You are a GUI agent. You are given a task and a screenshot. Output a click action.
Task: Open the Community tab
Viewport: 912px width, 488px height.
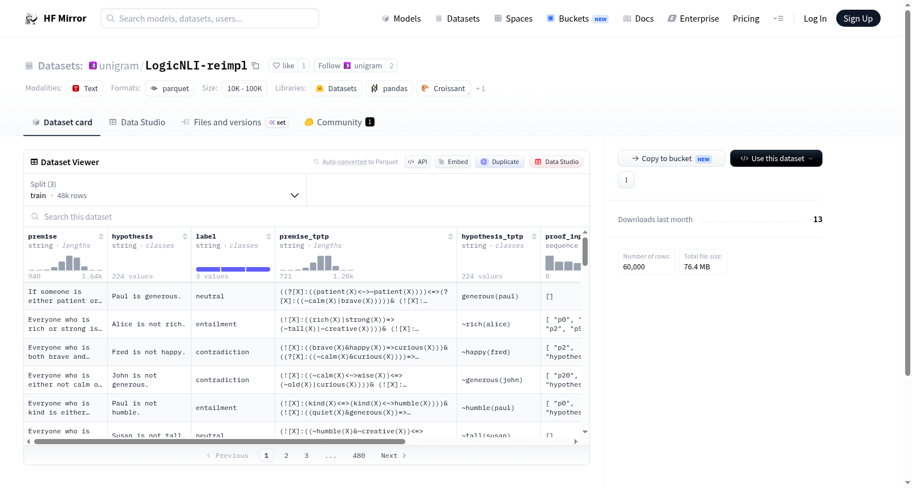coord(339,122)
